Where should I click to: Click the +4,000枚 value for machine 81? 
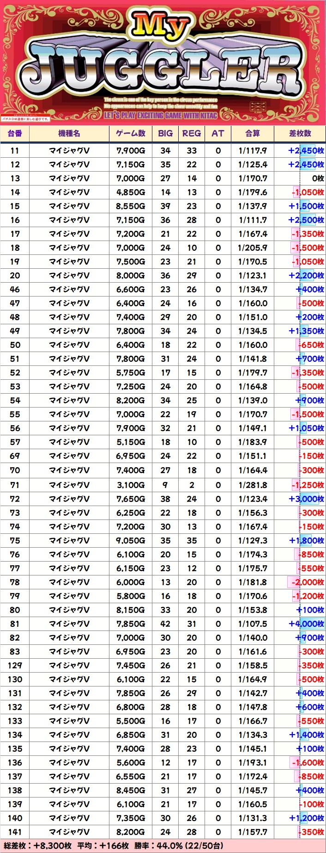[306, 624]
